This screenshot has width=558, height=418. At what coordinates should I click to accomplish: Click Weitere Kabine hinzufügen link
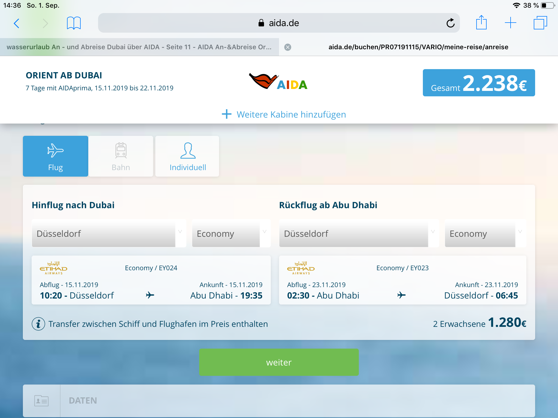coord(284,115)
